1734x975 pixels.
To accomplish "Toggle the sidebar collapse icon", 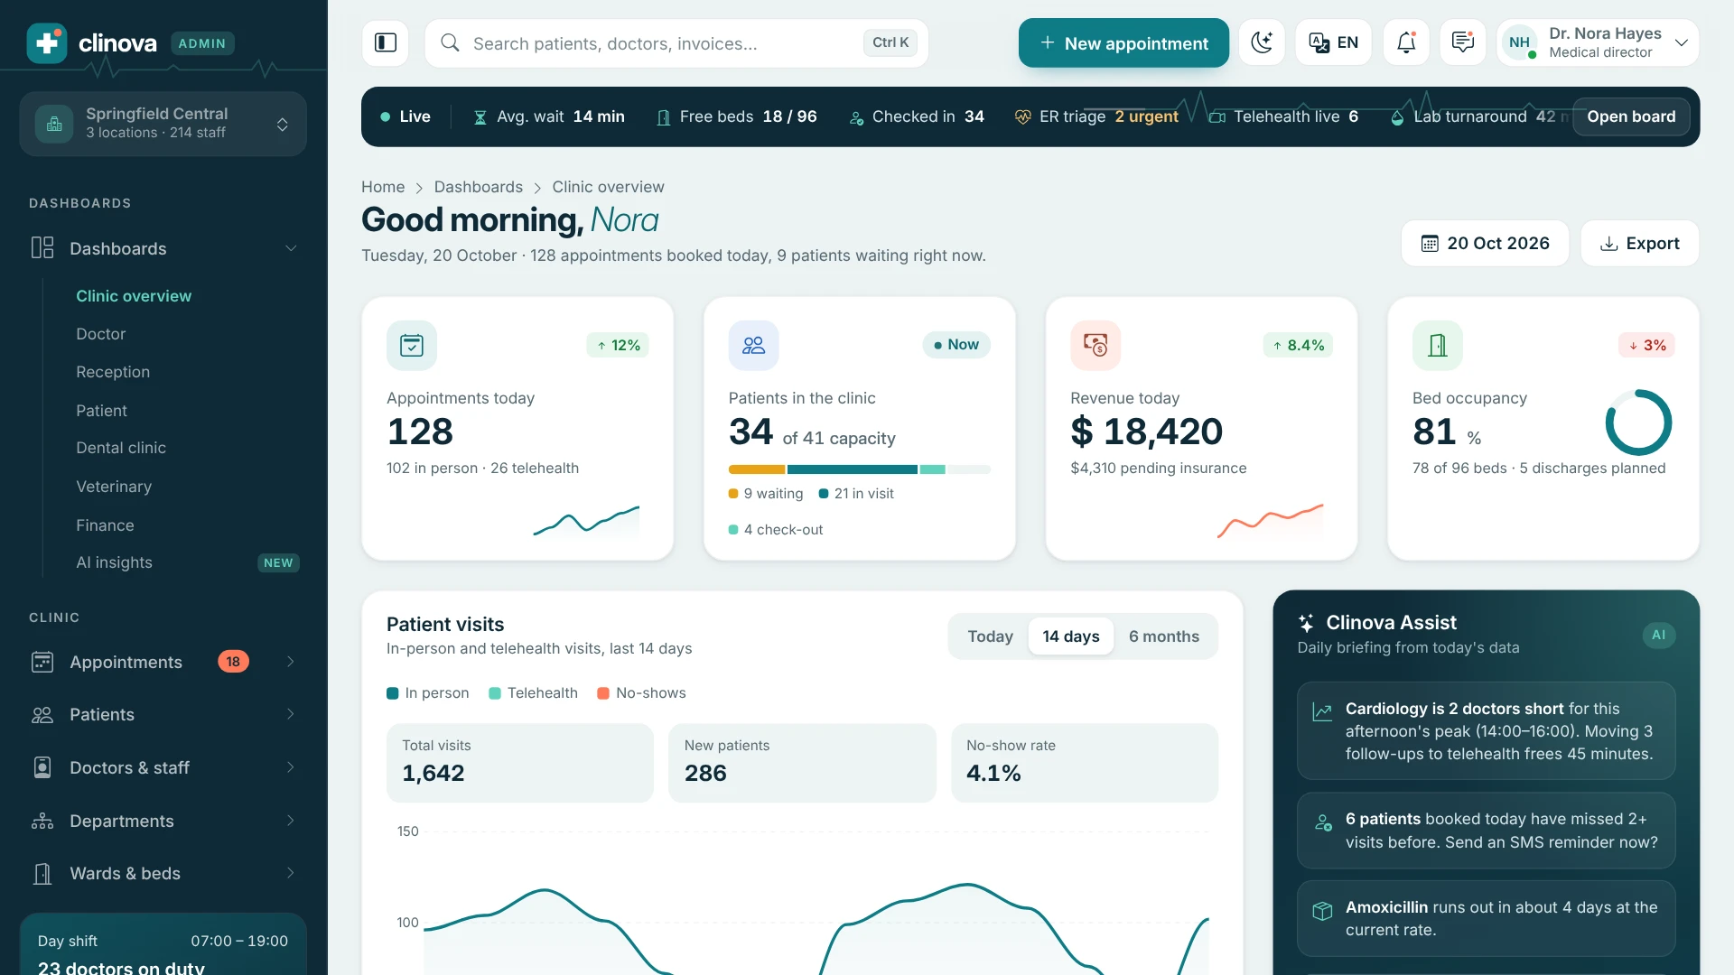I will click(386, 42).
